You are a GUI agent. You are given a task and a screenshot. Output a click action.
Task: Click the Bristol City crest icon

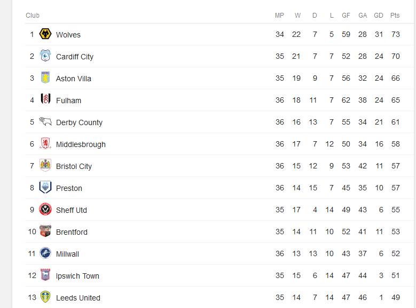tap(45, 166)
